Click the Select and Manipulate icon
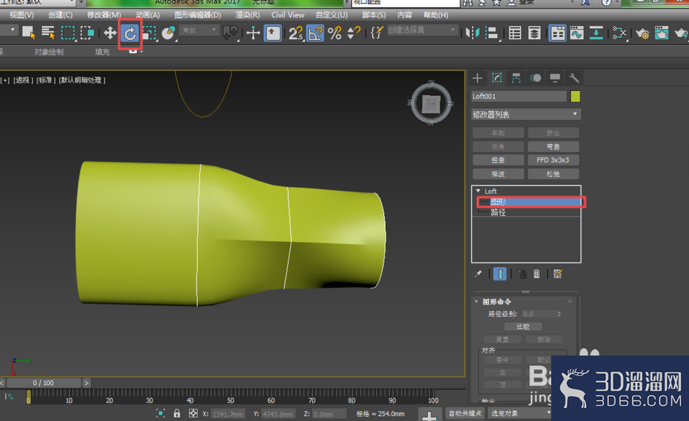Viewport: 689px width, 421px height. coord(253,33)
